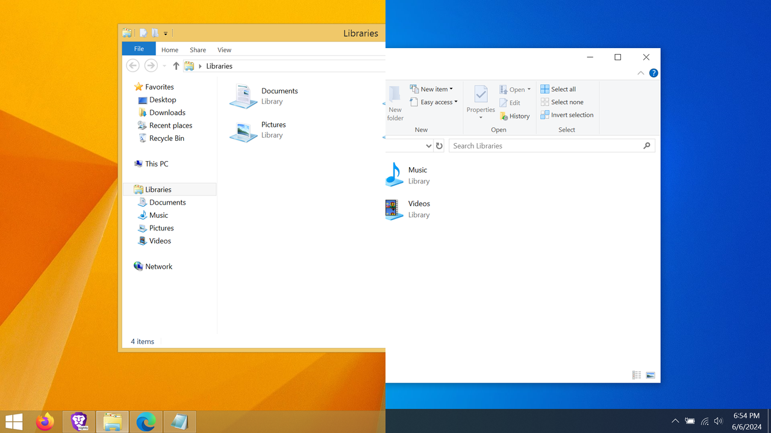The height and width of the screenshot is (433, 771).
Task: Refresh the Libraries view
Action: click(x=439, y=146)
